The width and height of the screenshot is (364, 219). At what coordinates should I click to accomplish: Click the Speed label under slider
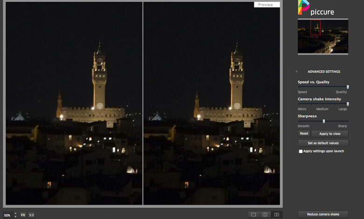pyautogui.click(x=302, y=92)
